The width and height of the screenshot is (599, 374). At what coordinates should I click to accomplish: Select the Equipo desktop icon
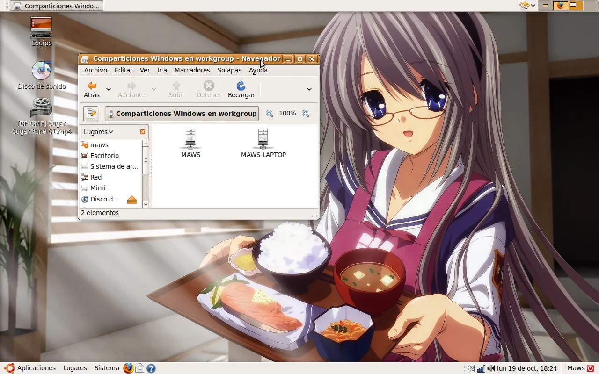click(x=42, y=32)
